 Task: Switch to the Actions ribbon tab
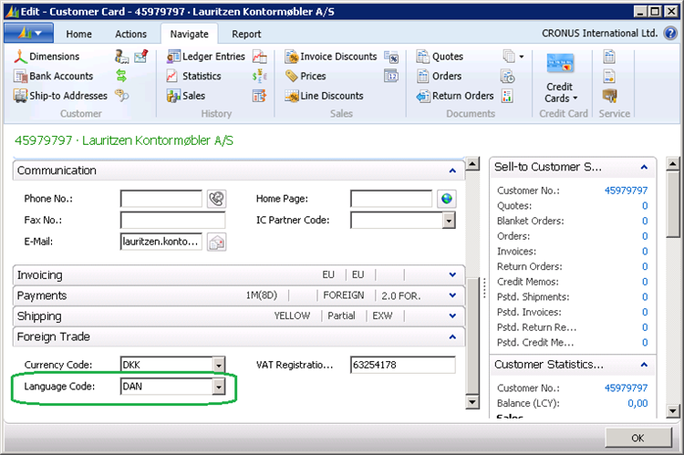tap(130, 34)
